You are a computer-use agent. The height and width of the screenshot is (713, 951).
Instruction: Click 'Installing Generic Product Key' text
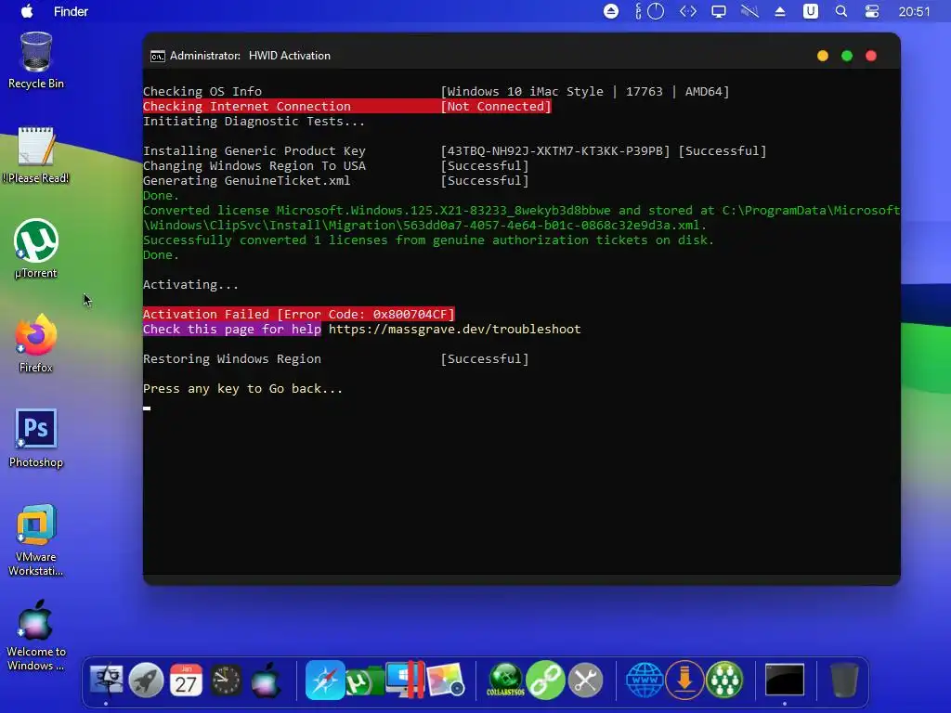(x=254, y=151)
